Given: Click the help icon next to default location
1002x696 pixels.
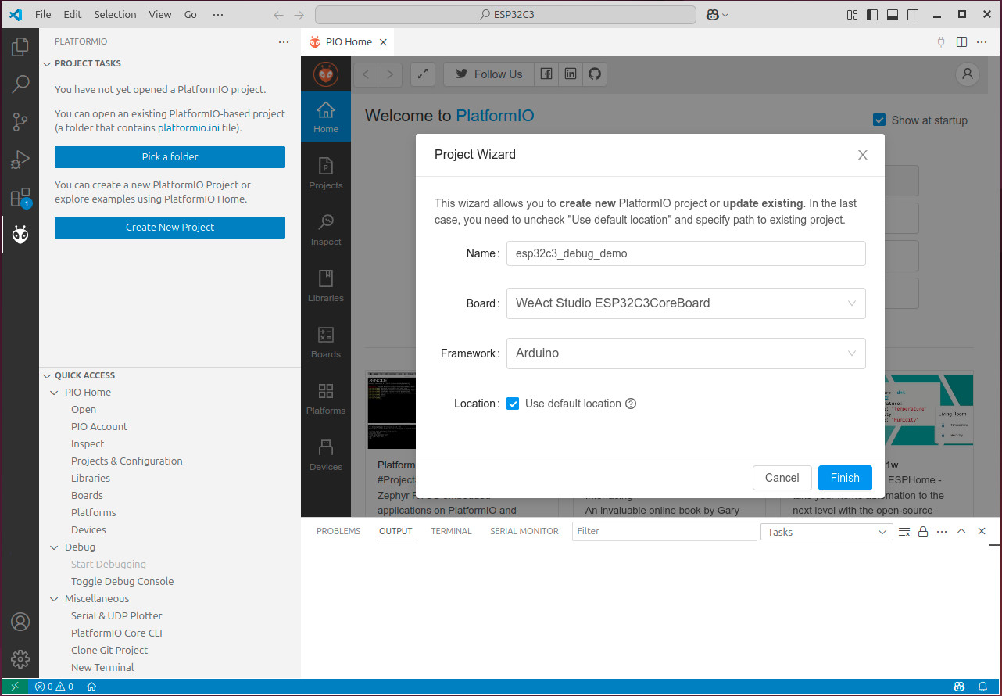Looking at the screenshot, I should point(631,404).
